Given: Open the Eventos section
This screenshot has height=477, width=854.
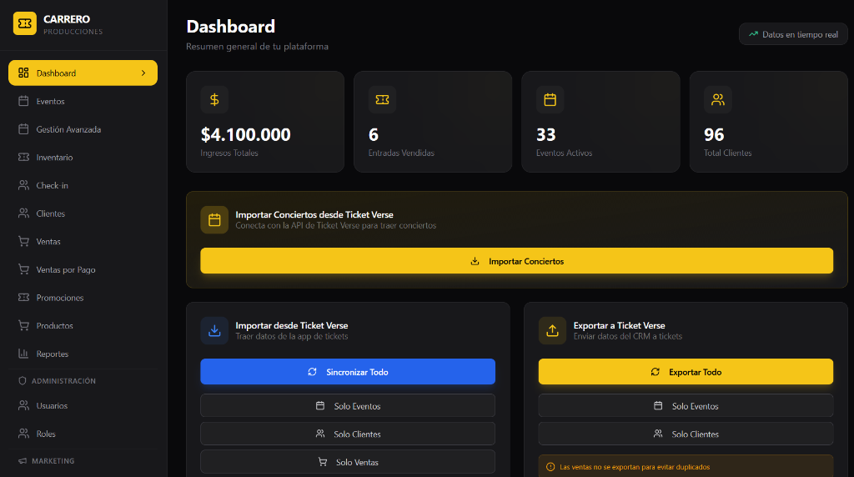Looking at the screenshot, I should click(83, 101).
